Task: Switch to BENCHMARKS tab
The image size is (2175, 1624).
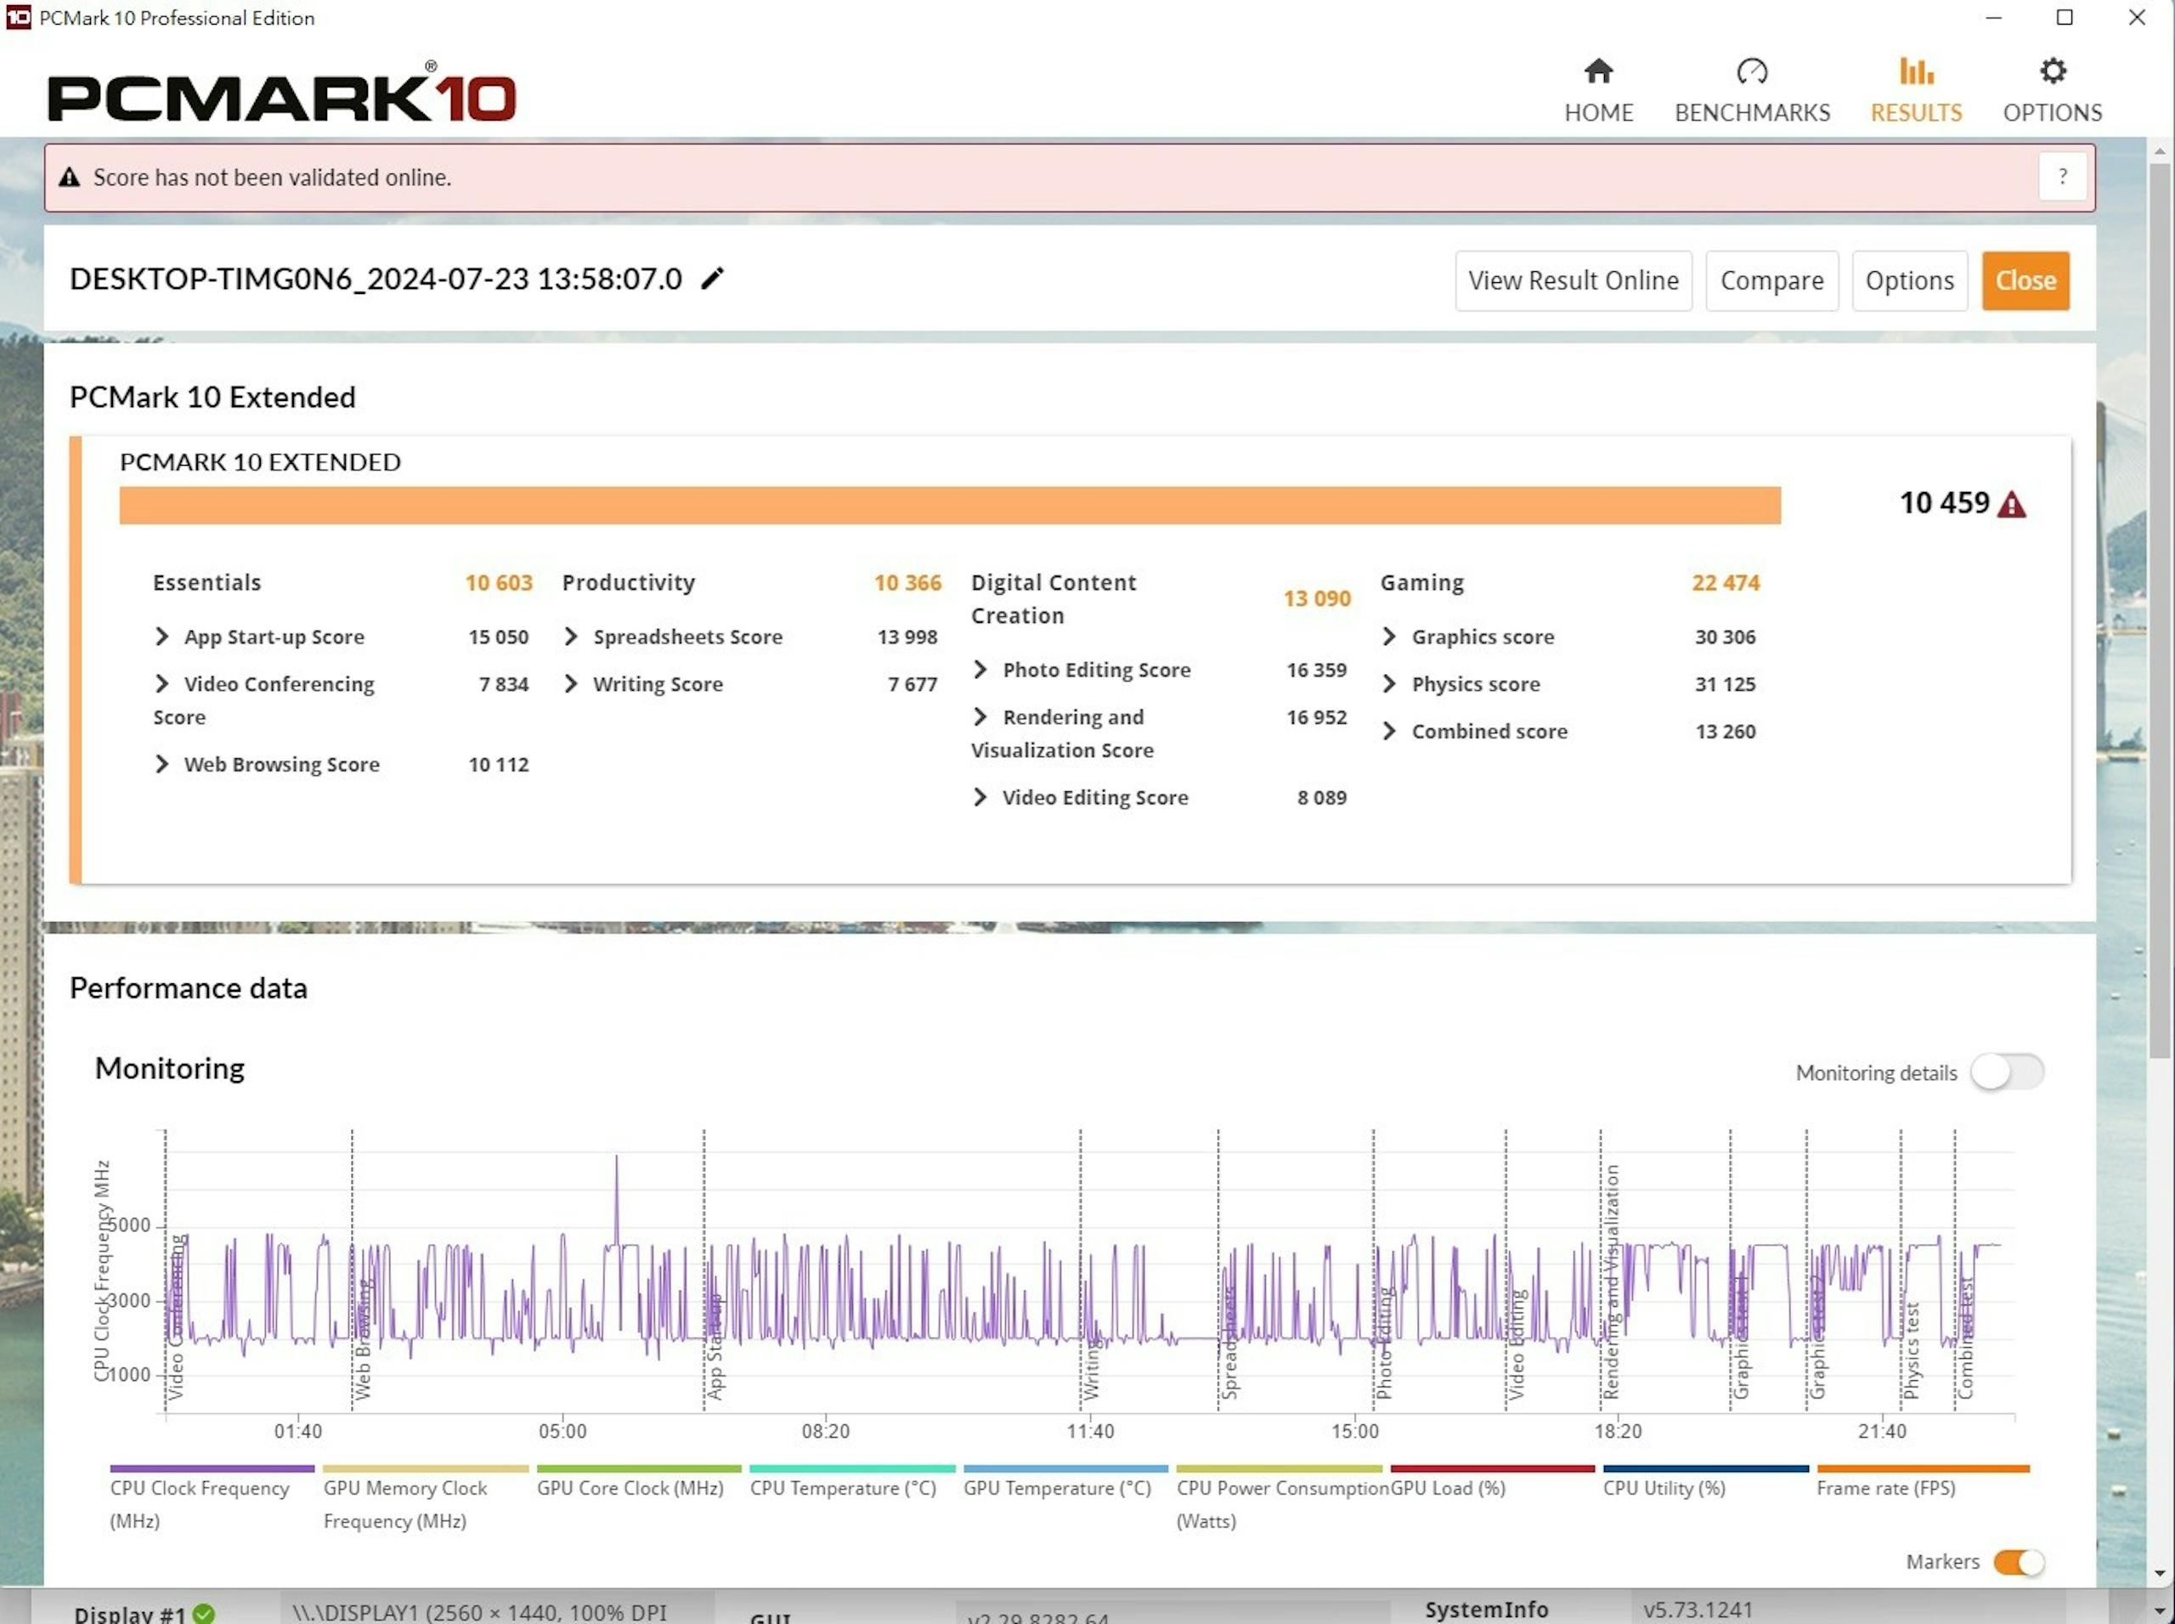Action: [1751, 90]
